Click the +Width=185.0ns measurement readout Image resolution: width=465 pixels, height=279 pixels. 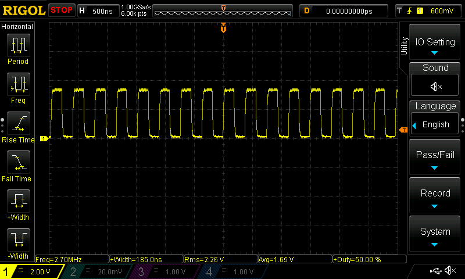(146, 259)
